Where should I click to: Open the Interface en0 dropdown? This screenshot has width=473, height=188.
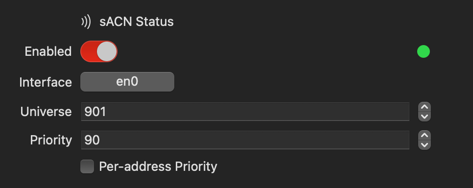pyautogui.click(x=127, y=82)
